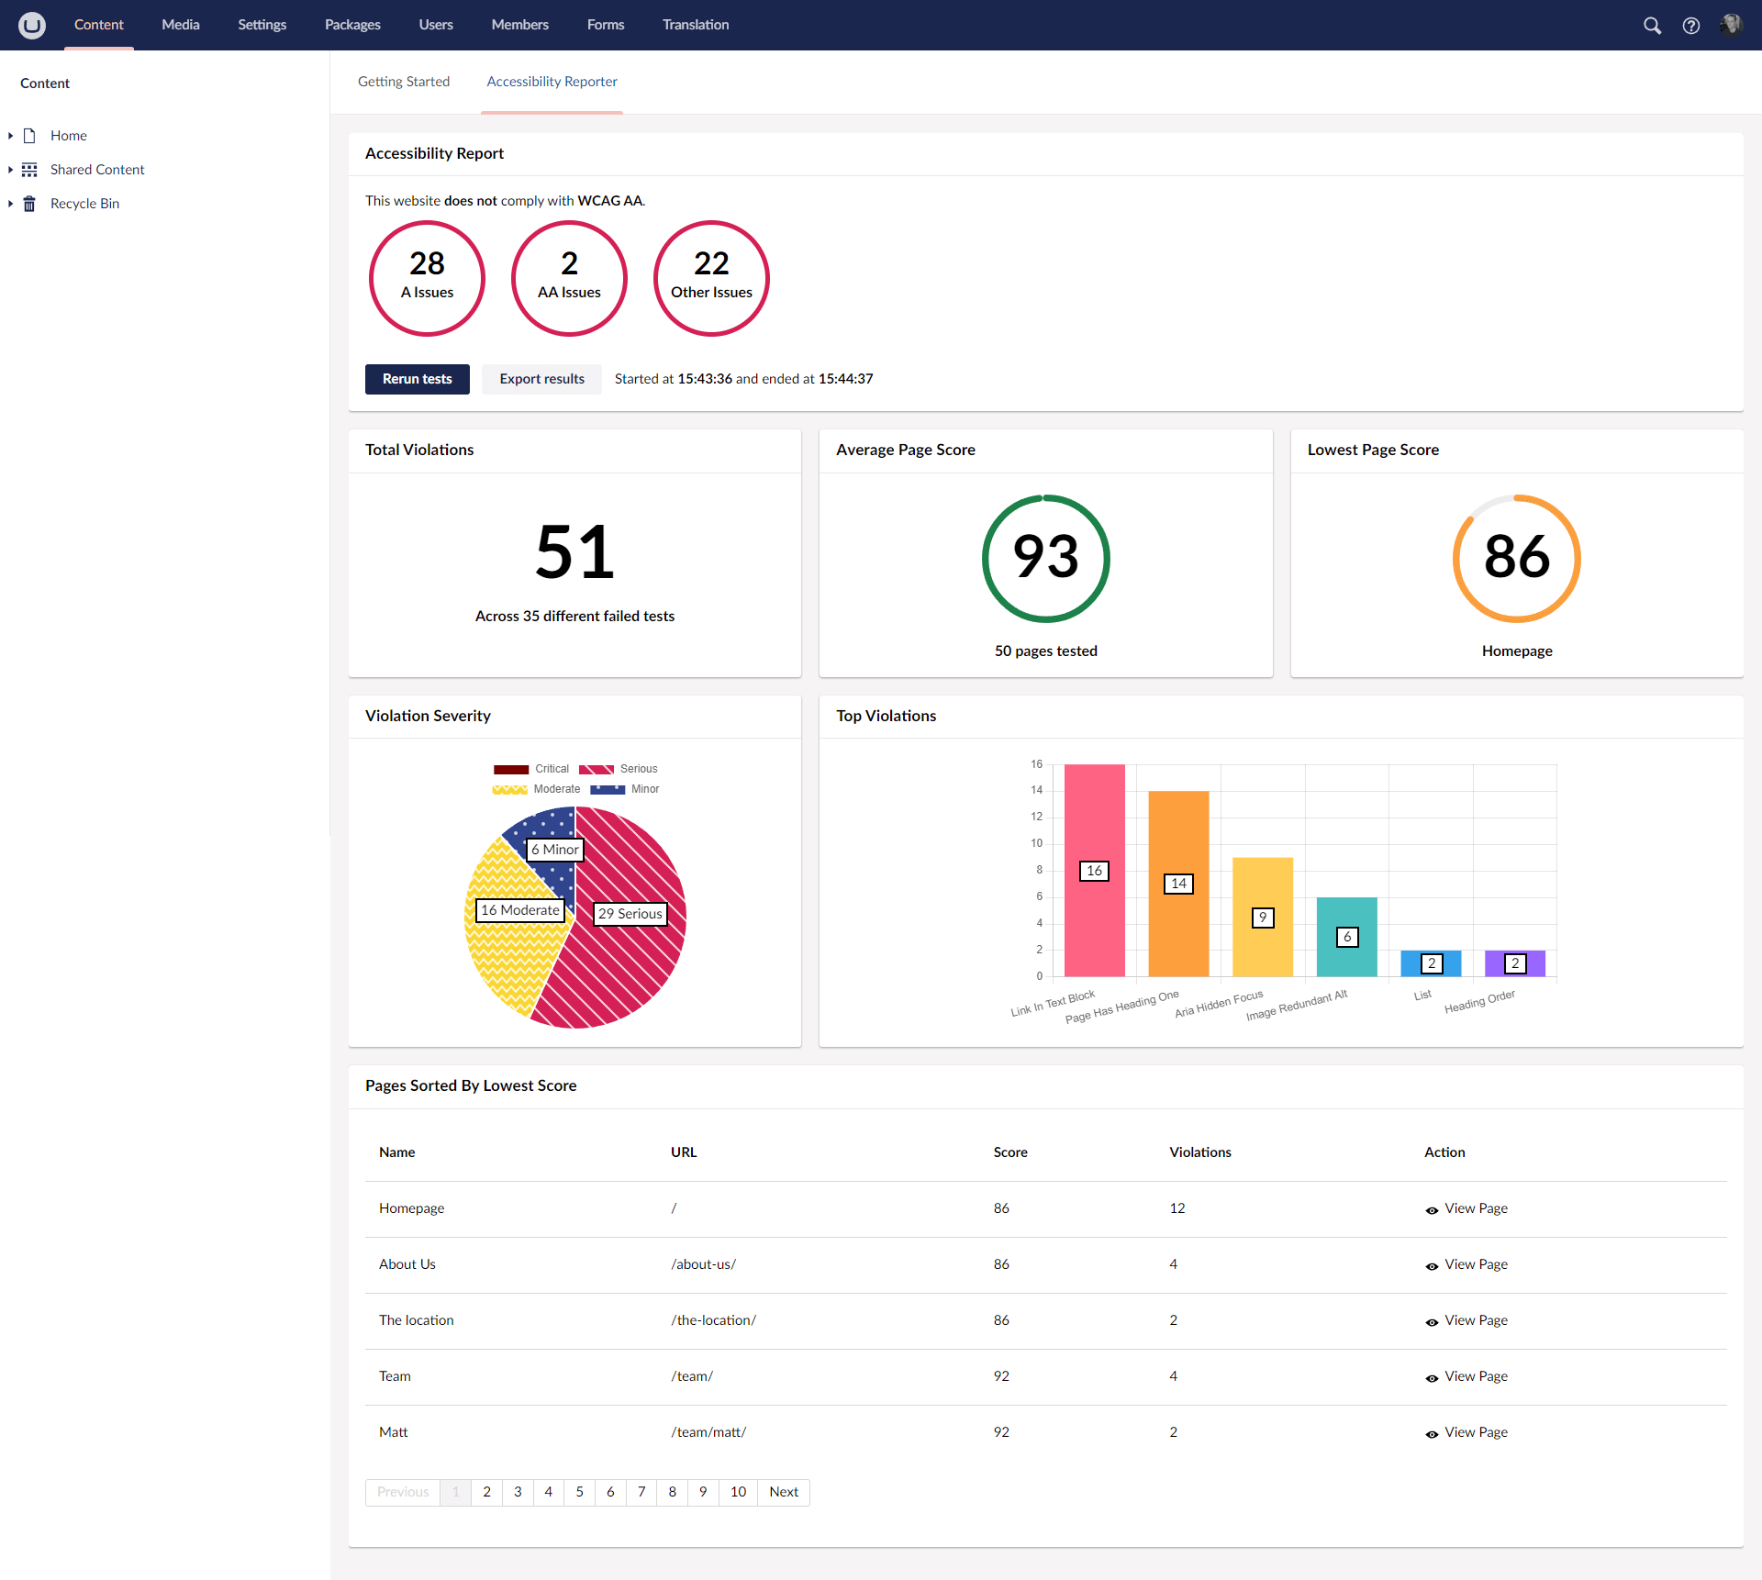Click the Umbraco logo icon
The width and height of the screenshot is (1762, 1580).
point(32,25)
